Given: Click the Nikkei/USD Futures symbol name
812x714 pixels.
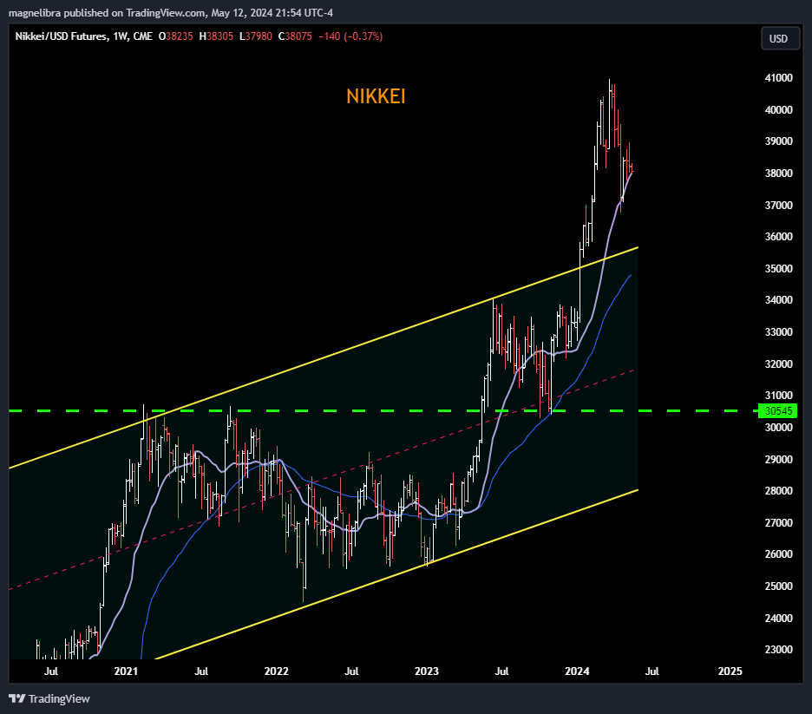Looking at the screenshot, I should point(61,36).
